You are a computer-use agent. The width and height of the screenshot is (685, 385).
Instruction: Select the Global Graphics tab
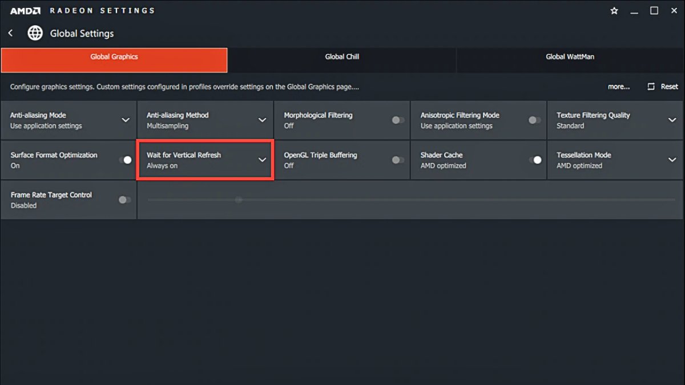tap(114, 60)
